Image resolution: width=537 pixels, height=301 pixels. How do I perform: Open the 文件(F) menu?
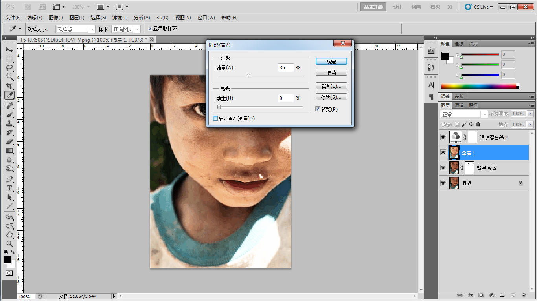tap(13, 18)
